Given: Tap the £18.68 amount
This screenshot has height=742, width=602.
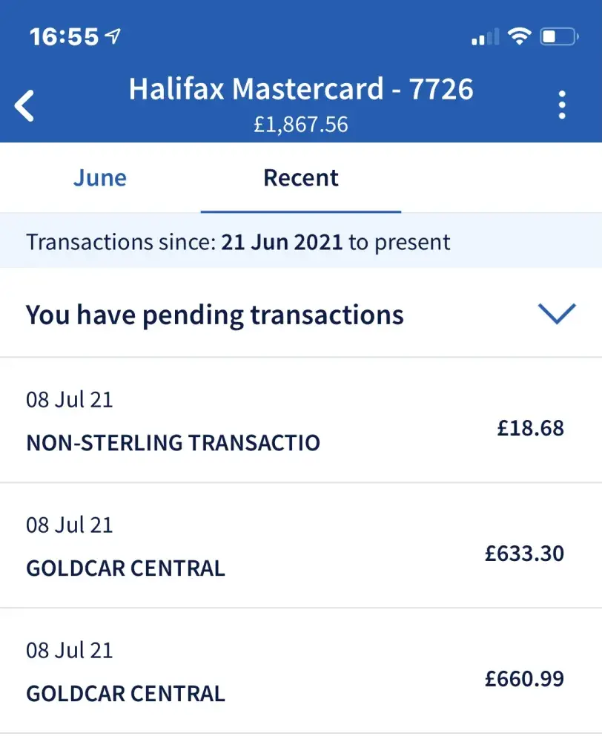Looking at the screenshot, I should point(530,428).
